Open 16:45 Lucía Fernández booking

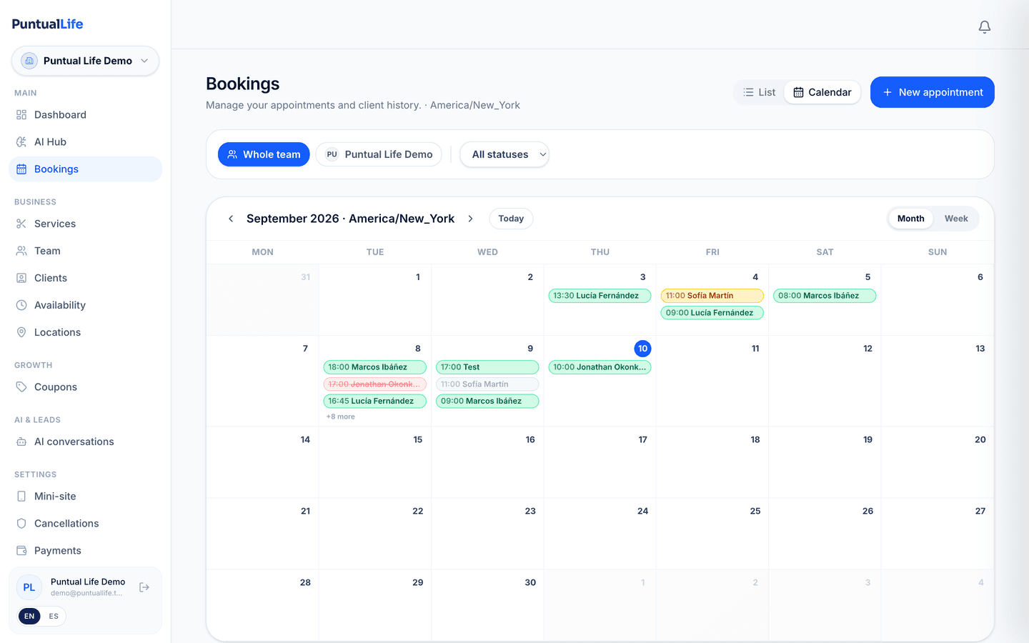[x=374, y=402]
